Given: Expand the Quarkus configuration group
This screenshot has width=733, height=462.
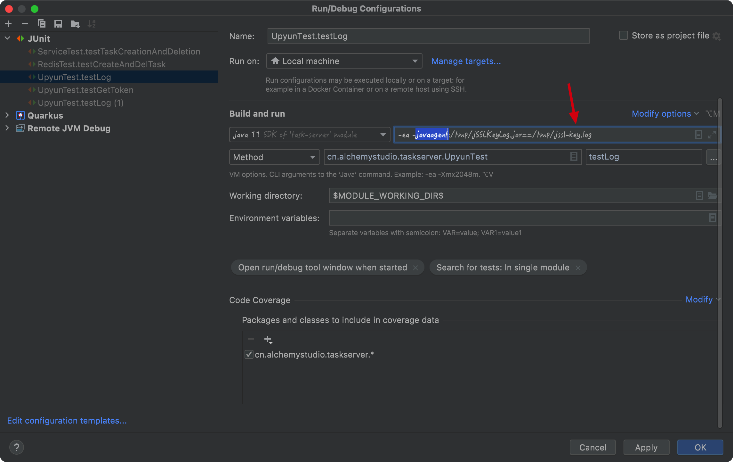Looking at the screenshot, I should tap(7, 115).
